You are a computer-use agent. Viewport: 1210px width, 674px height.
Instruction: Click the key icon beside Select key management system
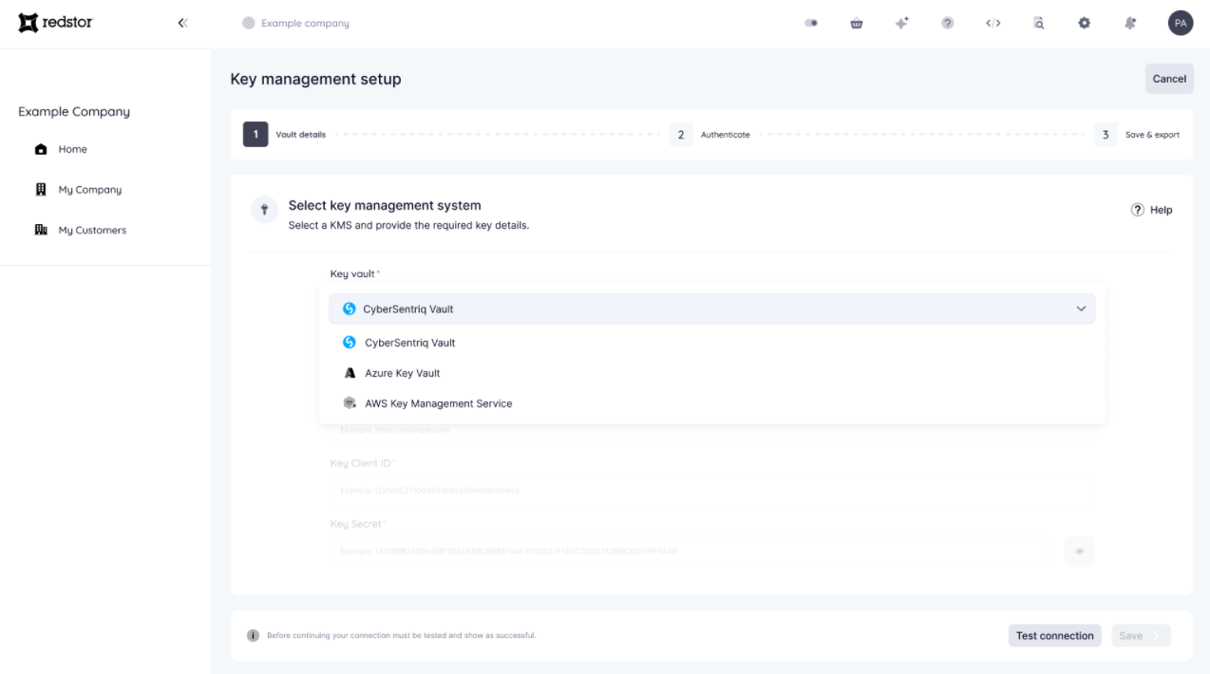click(264, 211)
